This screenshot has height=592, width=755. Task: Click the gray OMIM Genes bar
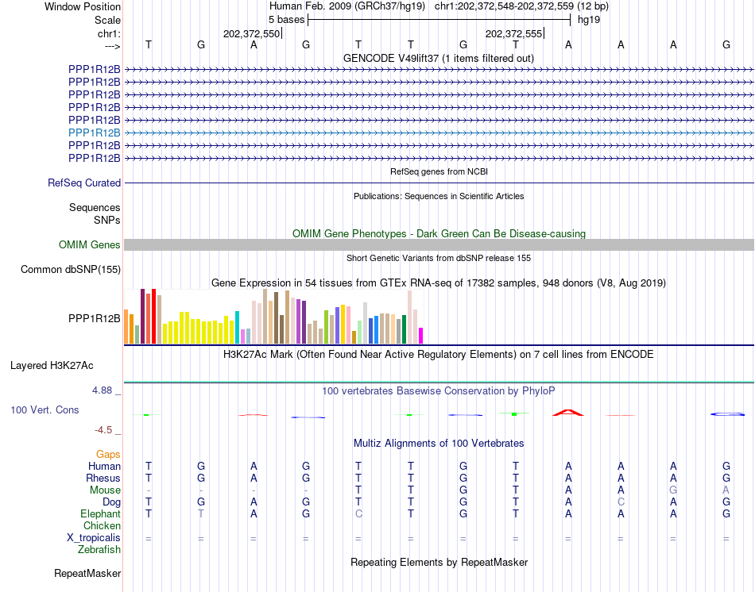click(439, 244)
